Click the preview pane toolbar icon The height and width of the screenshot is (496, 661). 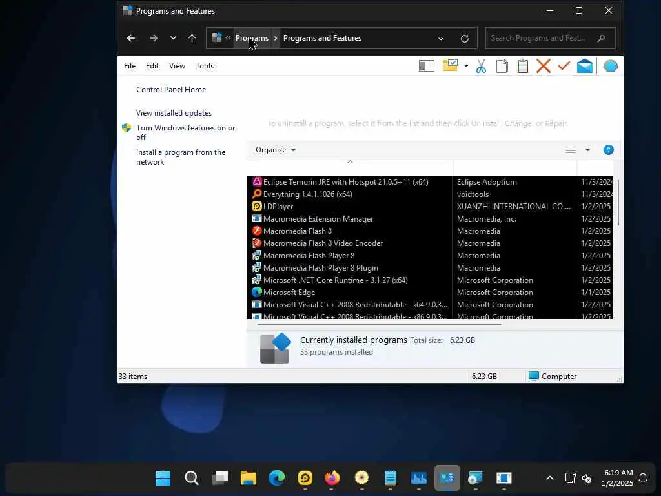tap(426, 66)
